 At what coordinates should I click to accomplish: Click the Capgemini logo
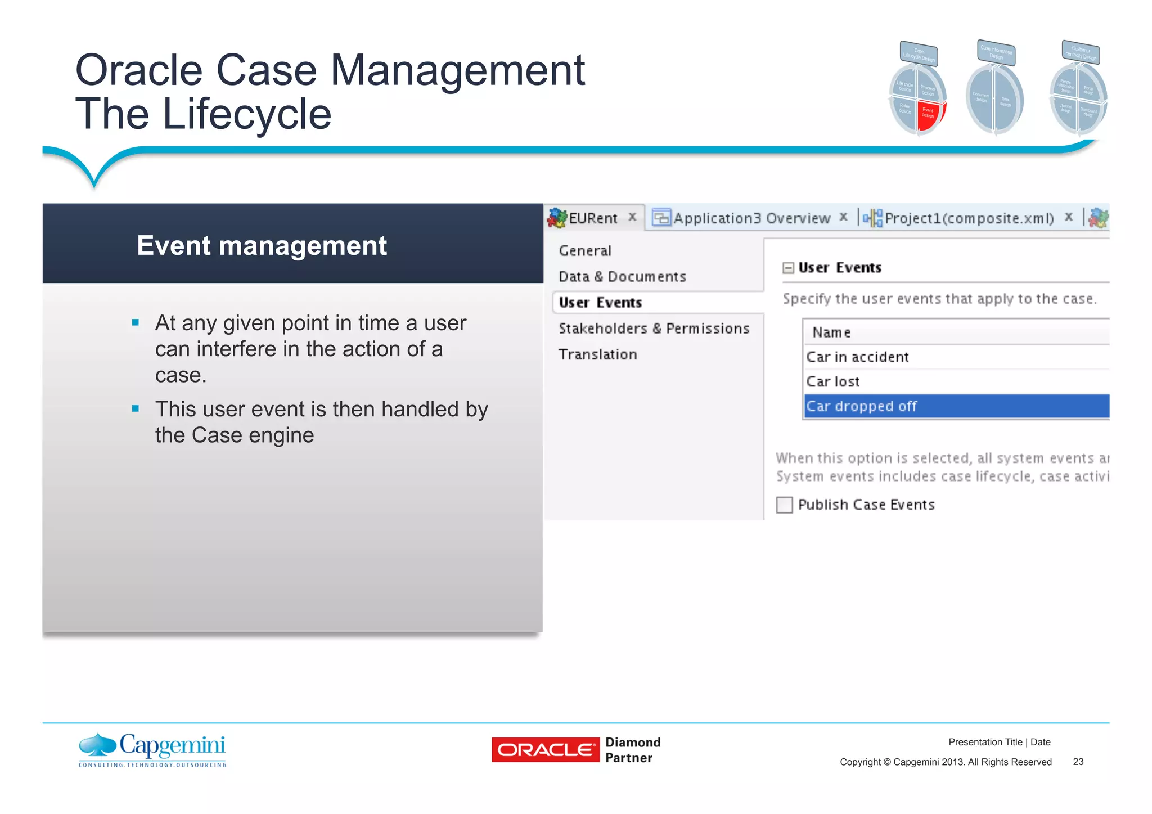click(152, 750)
